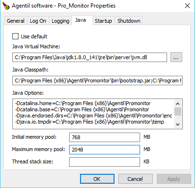Close the Pro_Monitor Properties dialog
This screenshot has width=195, height=188.
coord(187,6)
